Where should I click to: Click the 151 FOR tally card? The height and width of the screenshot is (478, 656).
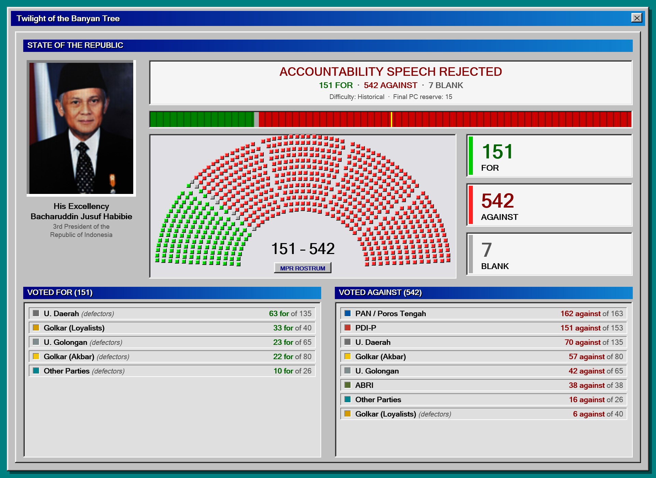(x=549, y=156)
